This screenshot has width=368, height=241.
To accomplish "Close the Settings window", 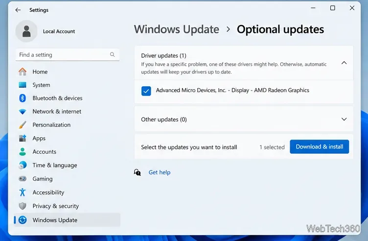I will pyautogui.click(x=352, y=8).
